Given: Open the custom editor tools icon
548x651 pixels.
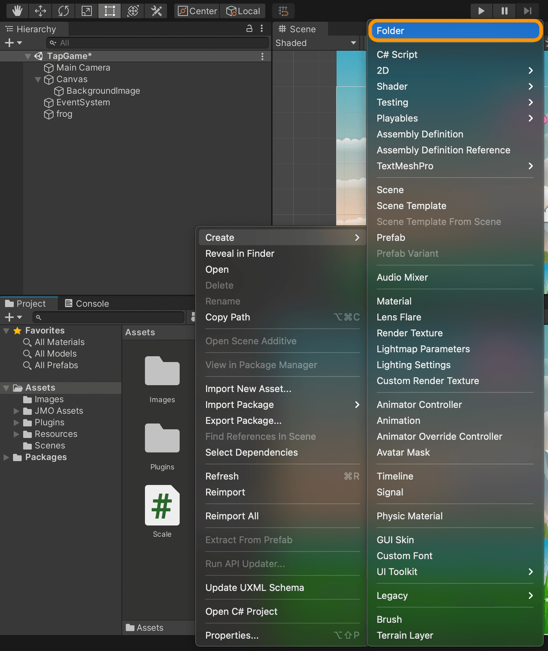Looking at the screenshot, I should [x=156, y=11].
